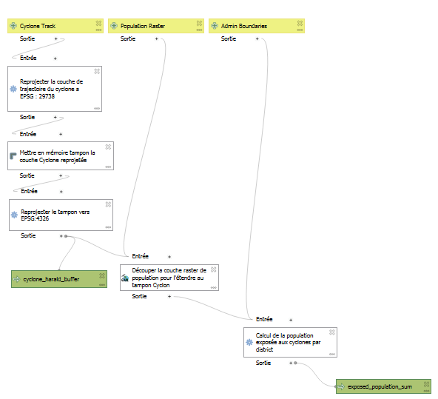Expand Sortie under Calcul de la population
438x399 pixels.
pyautogui.click(x=291, y=363)
